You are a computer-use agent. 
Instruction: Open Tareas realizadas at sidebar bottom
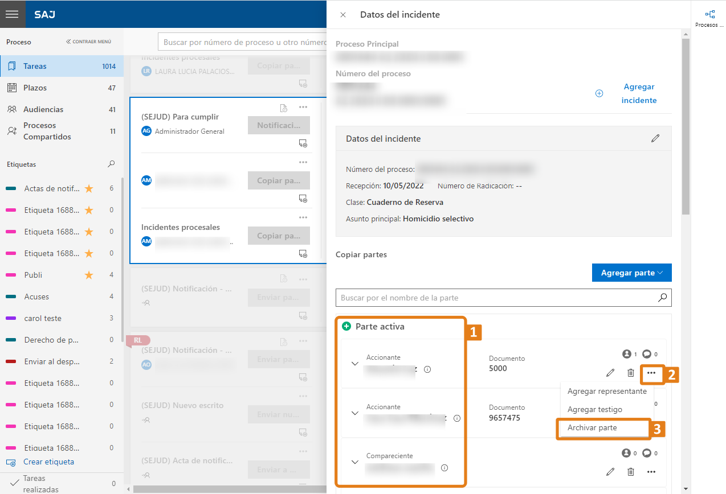point(62,483)
